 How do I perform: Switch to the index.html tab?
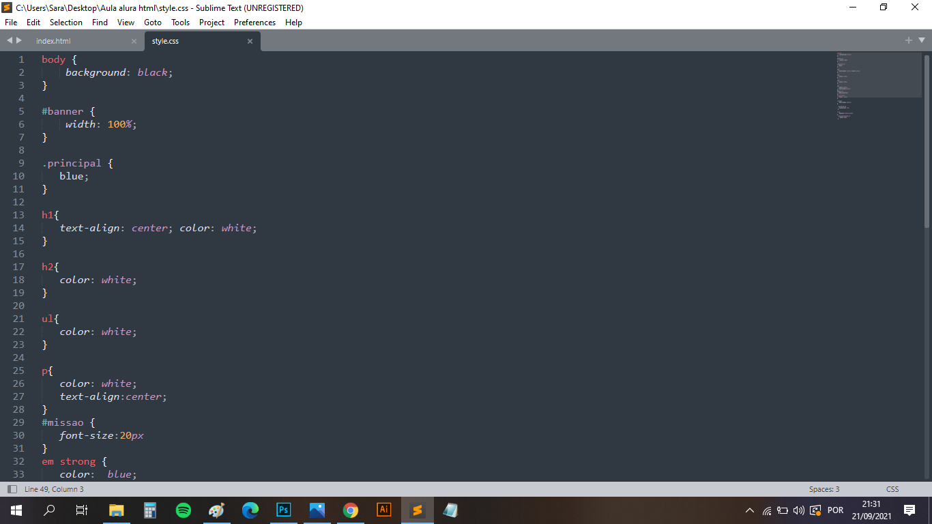[x=53, y=41]
